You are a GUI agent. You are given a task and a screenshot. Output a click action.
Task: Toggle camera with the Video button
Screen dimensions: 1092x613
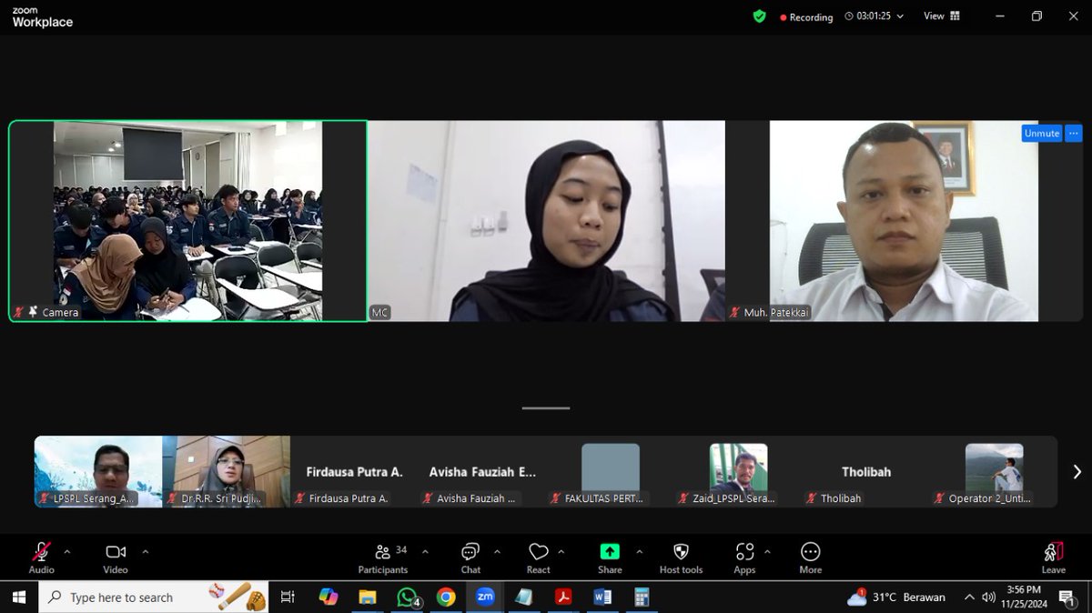coord(116,558)
